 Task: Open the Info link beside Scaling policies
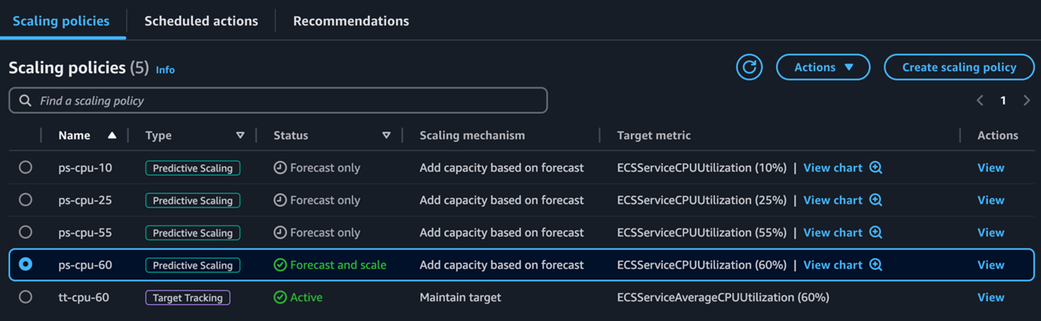coord(165,70)
